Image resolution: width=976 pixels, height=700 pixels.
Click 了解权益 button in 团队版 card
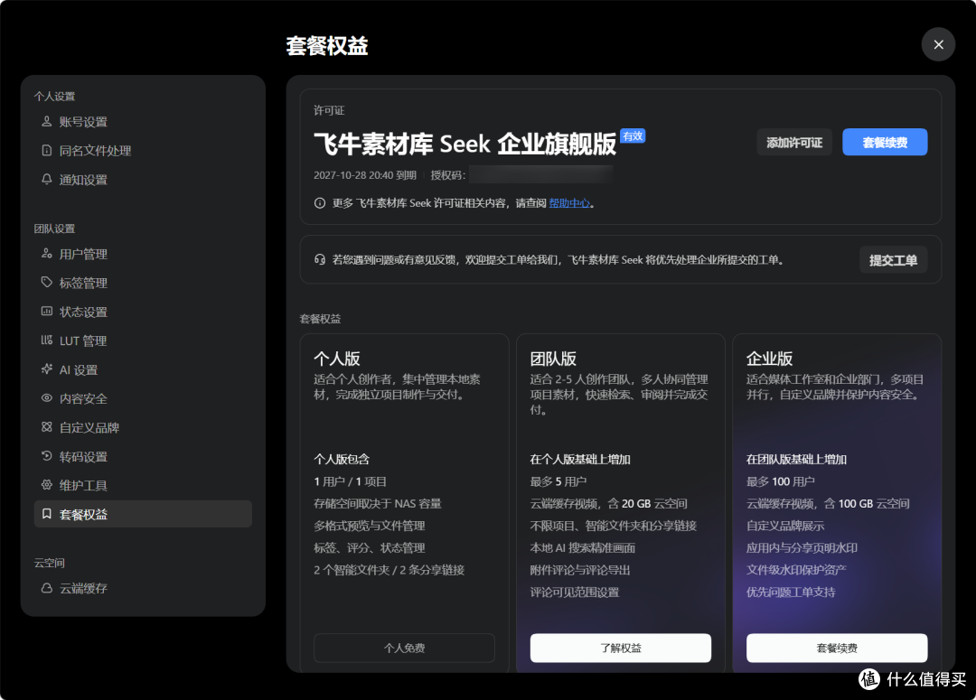coord(621,648)
